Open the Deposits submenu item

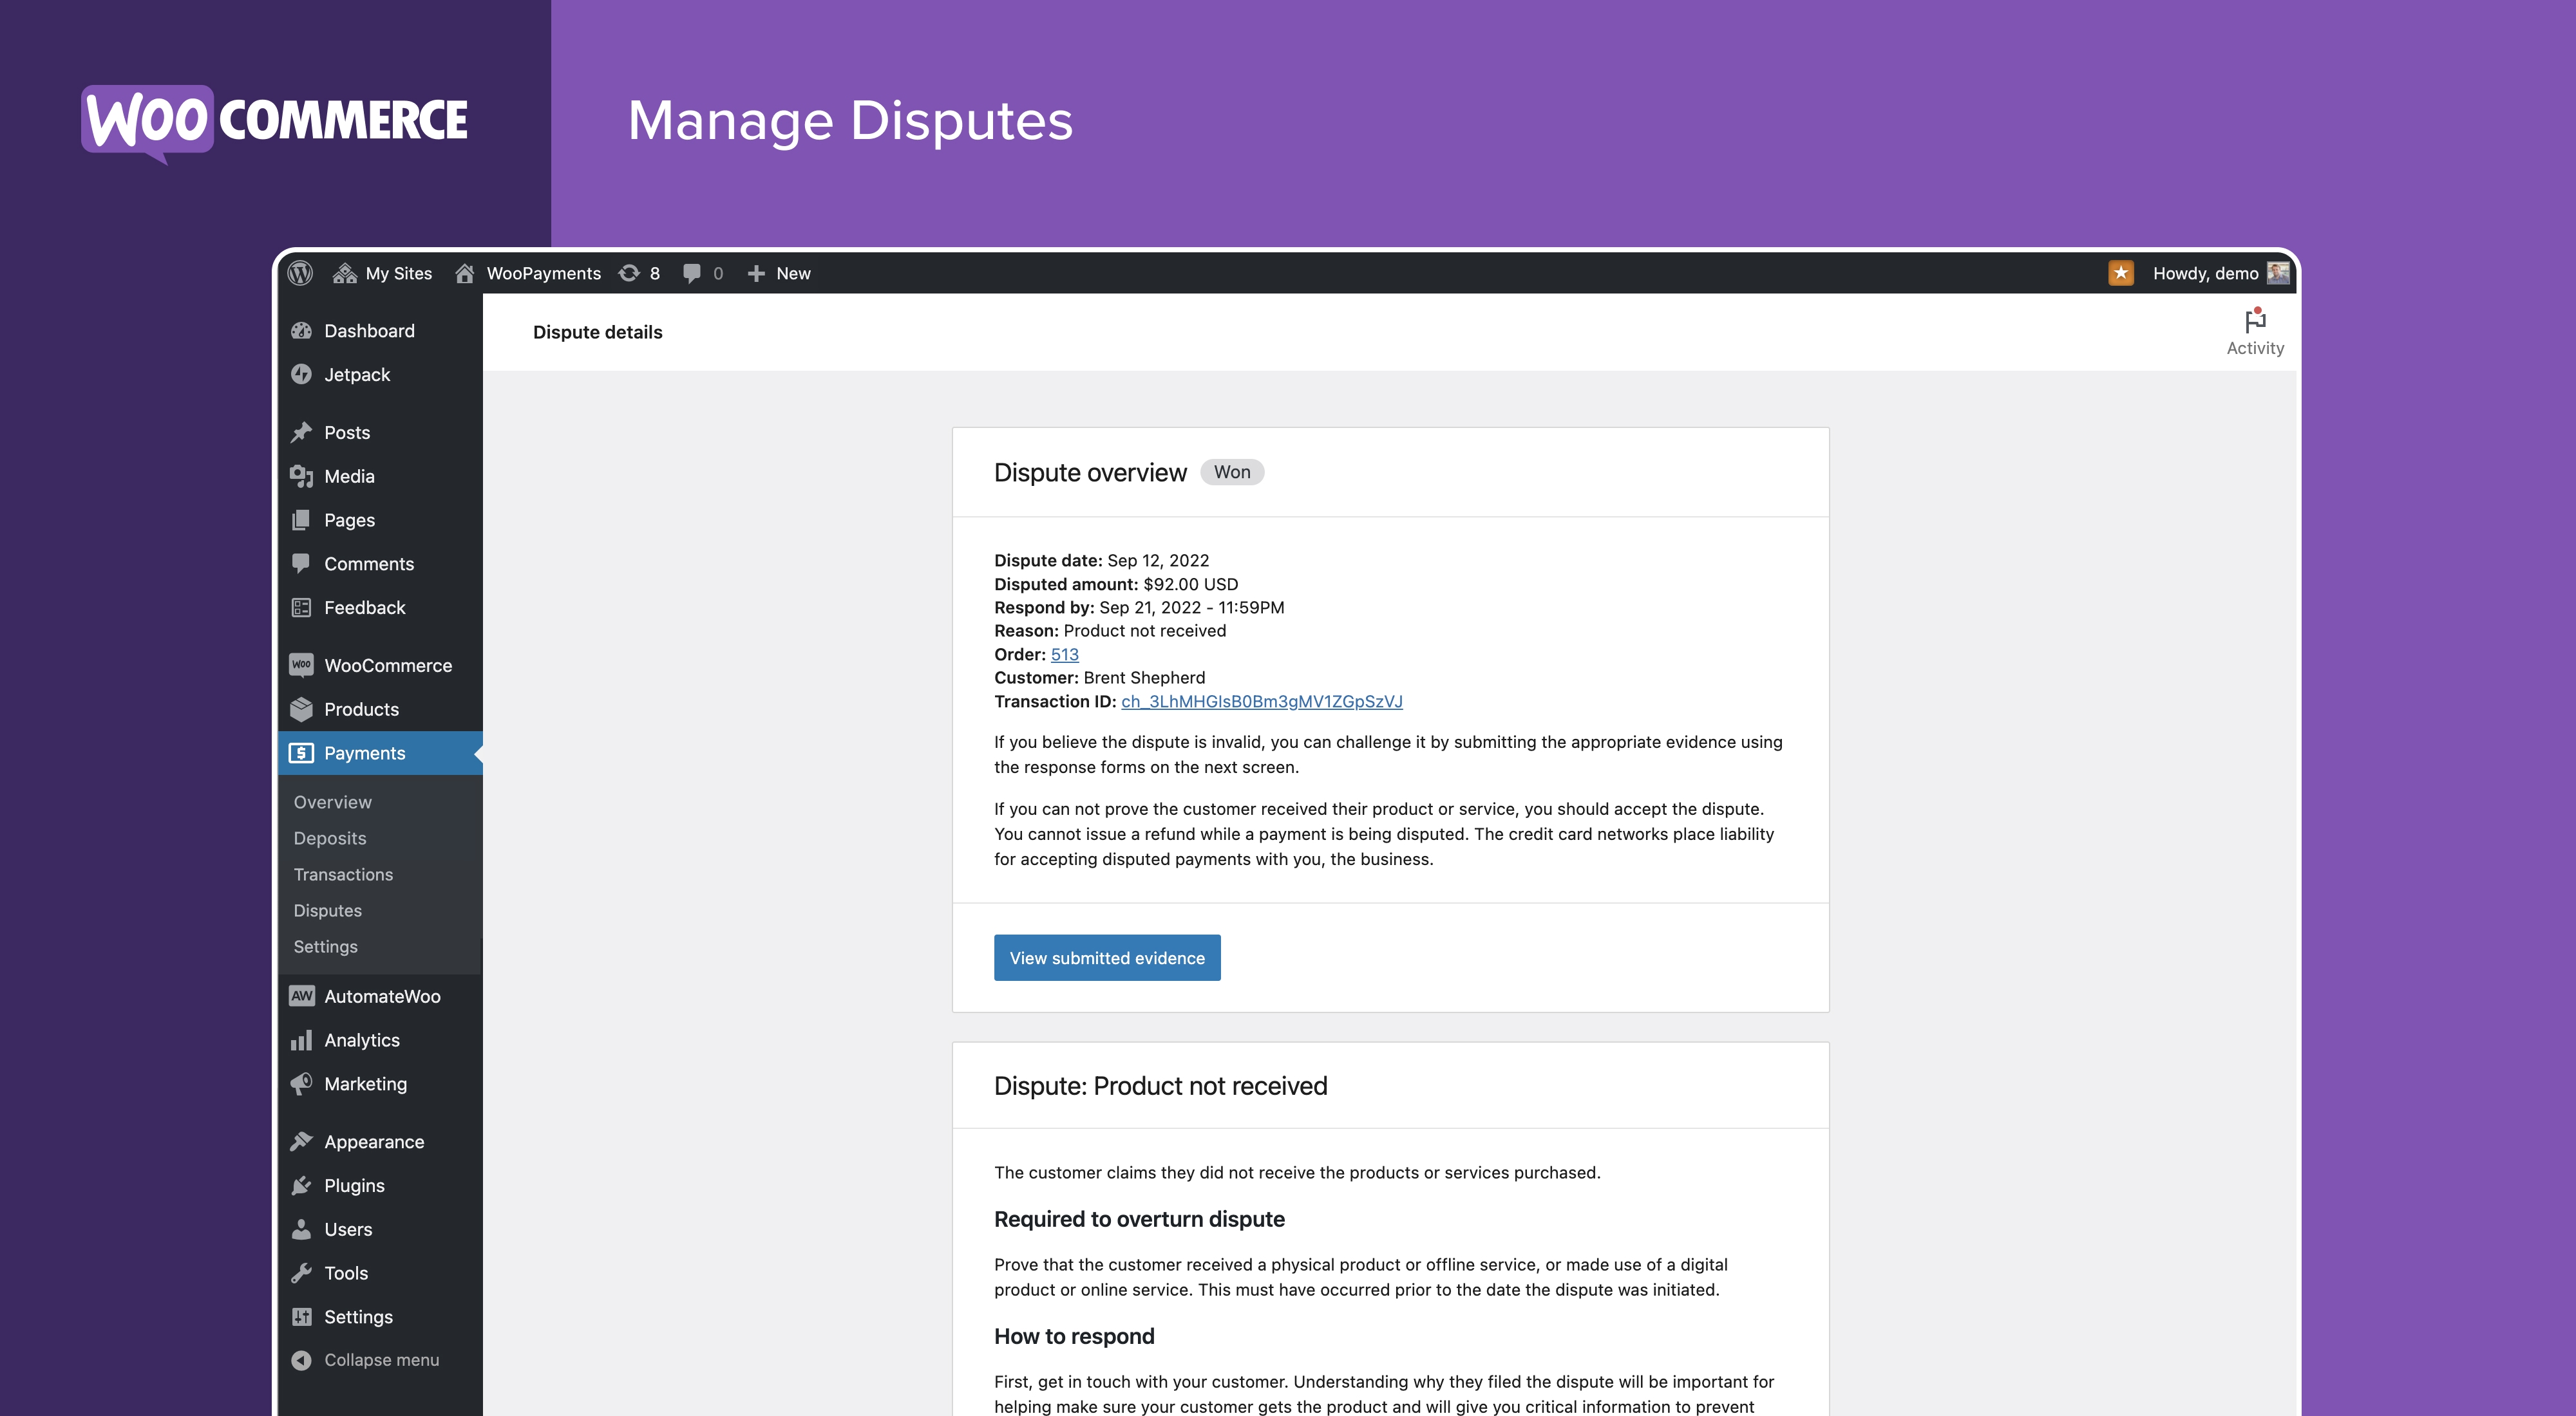tap(329, 839)
